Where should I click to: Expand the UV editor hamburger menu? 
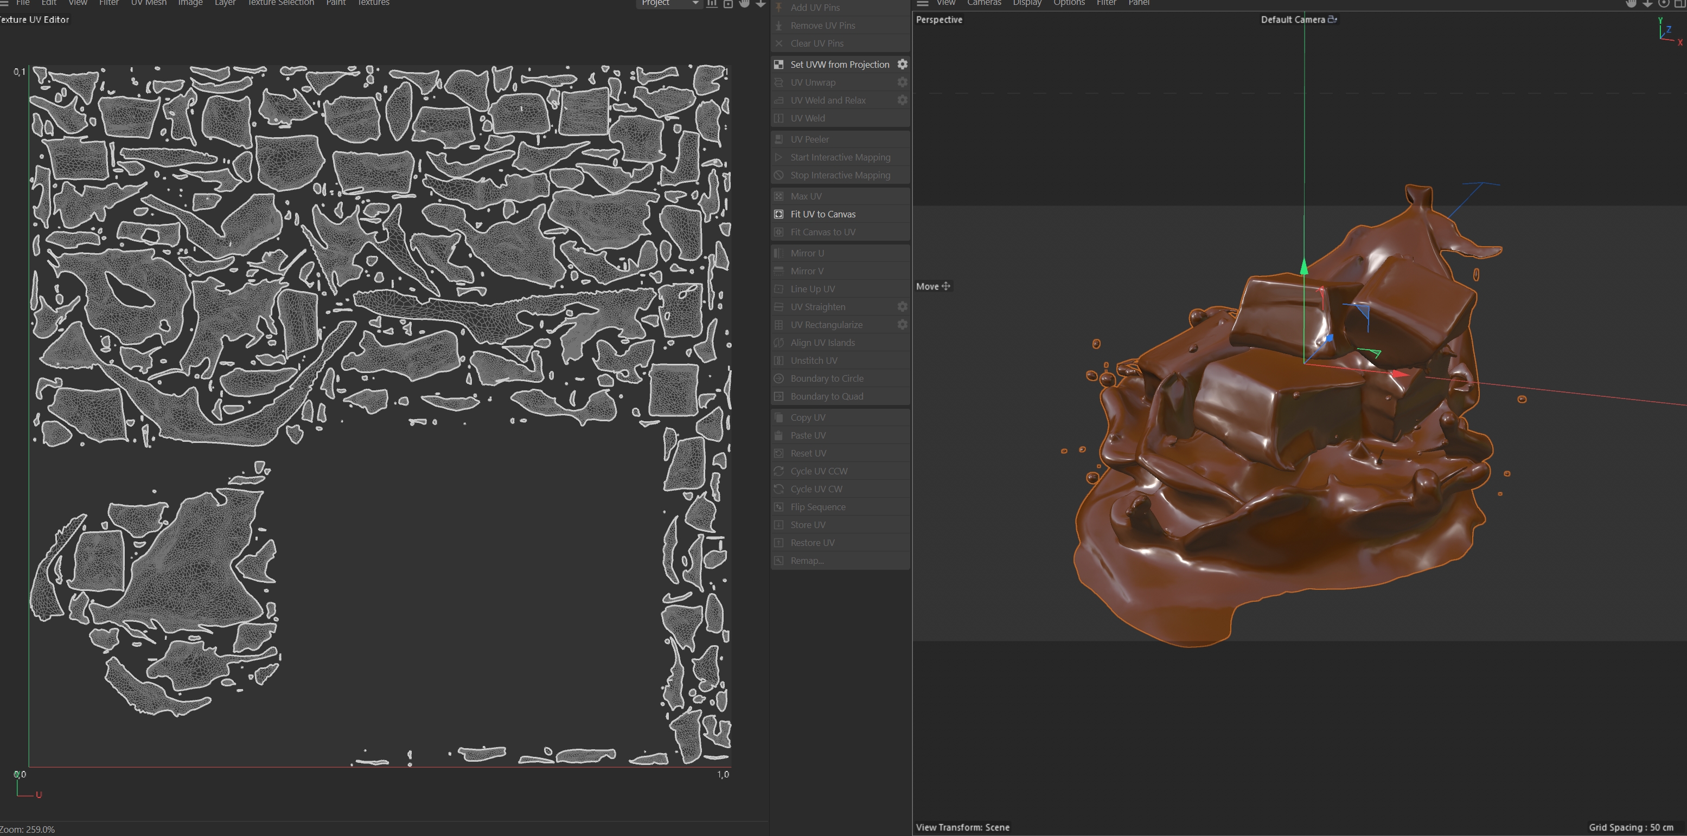click(4, 3)
